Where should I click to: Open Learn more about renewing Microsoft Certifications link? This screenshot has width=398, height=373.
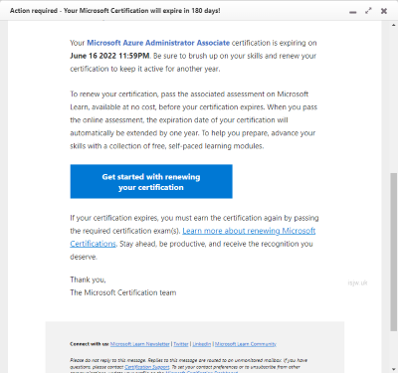coord(249,231)
